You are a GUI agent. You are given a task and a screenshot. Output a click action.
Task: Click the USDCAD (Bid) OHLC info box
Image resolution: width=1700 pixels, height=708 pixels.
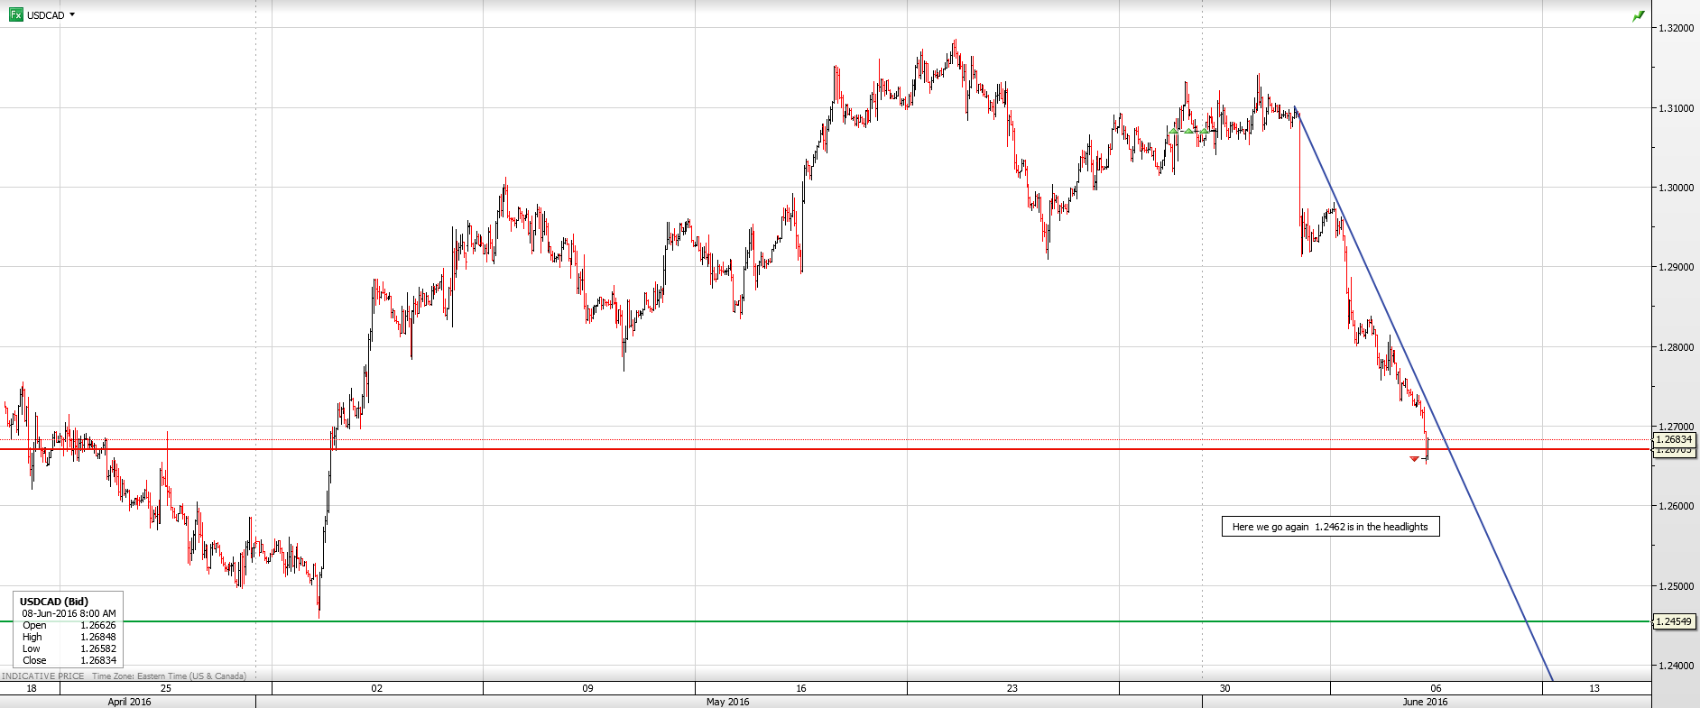pos(69,630)
